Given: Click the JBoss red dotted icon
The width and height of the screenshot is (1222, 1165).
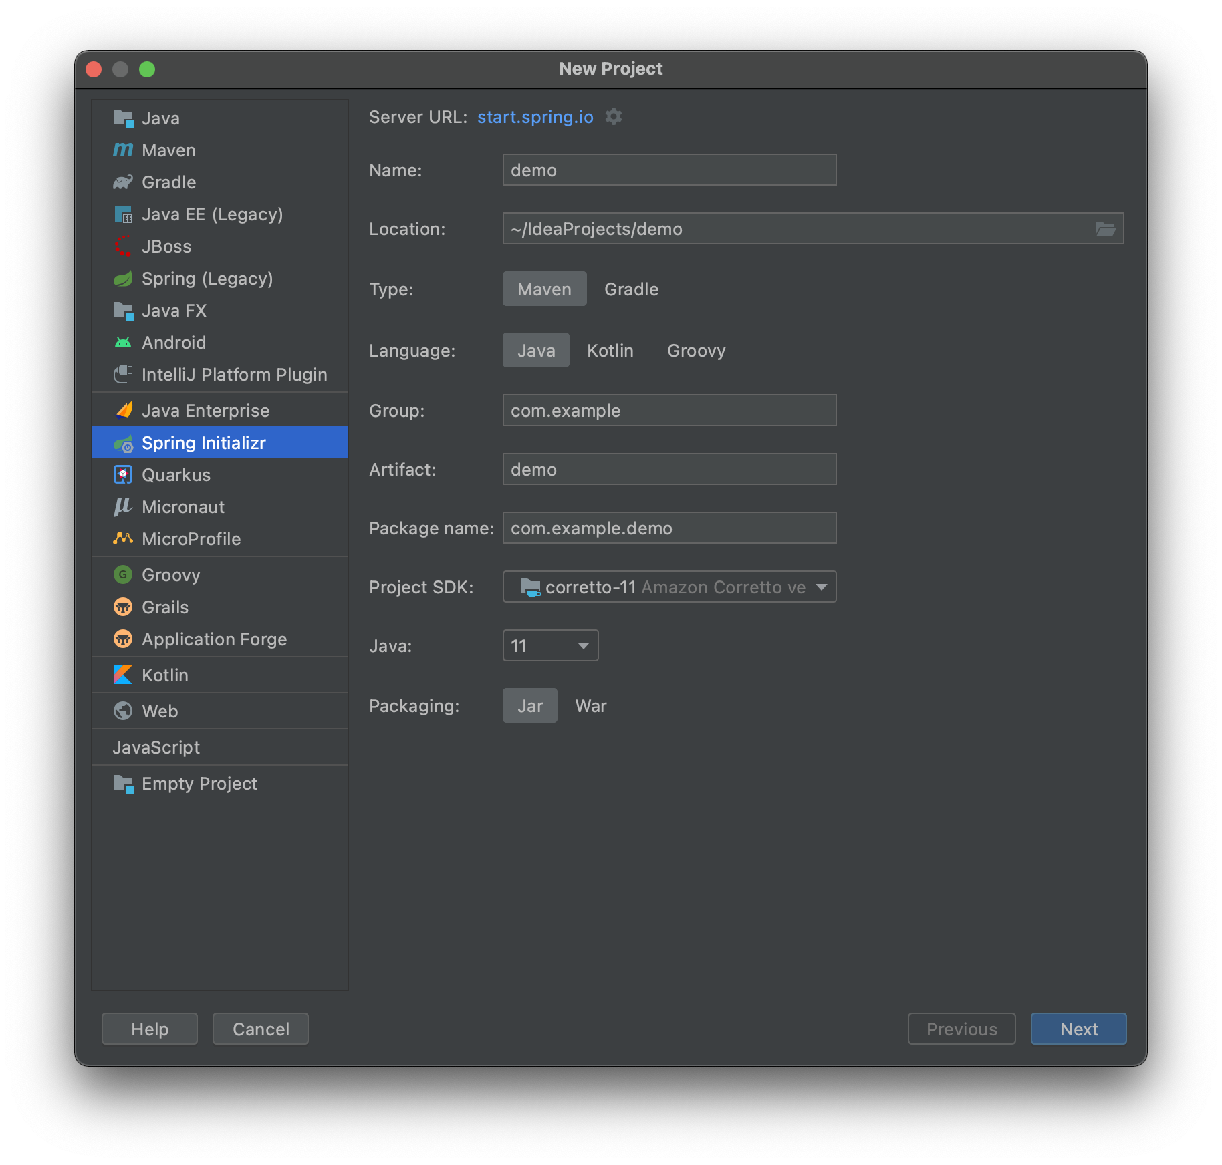Looking at the screenshot, I should (123, 246).
